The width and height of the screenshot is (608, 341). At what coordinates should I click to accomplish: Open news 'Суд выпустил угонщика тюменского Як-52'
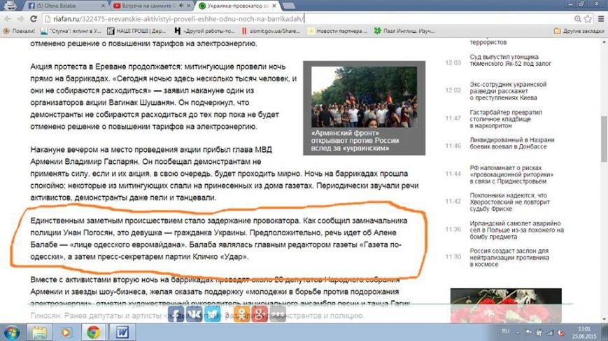(x=510, y=60)
